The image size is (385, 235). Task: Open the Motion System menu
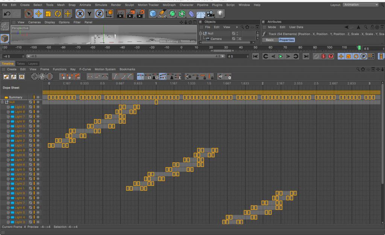click(105, 69)
